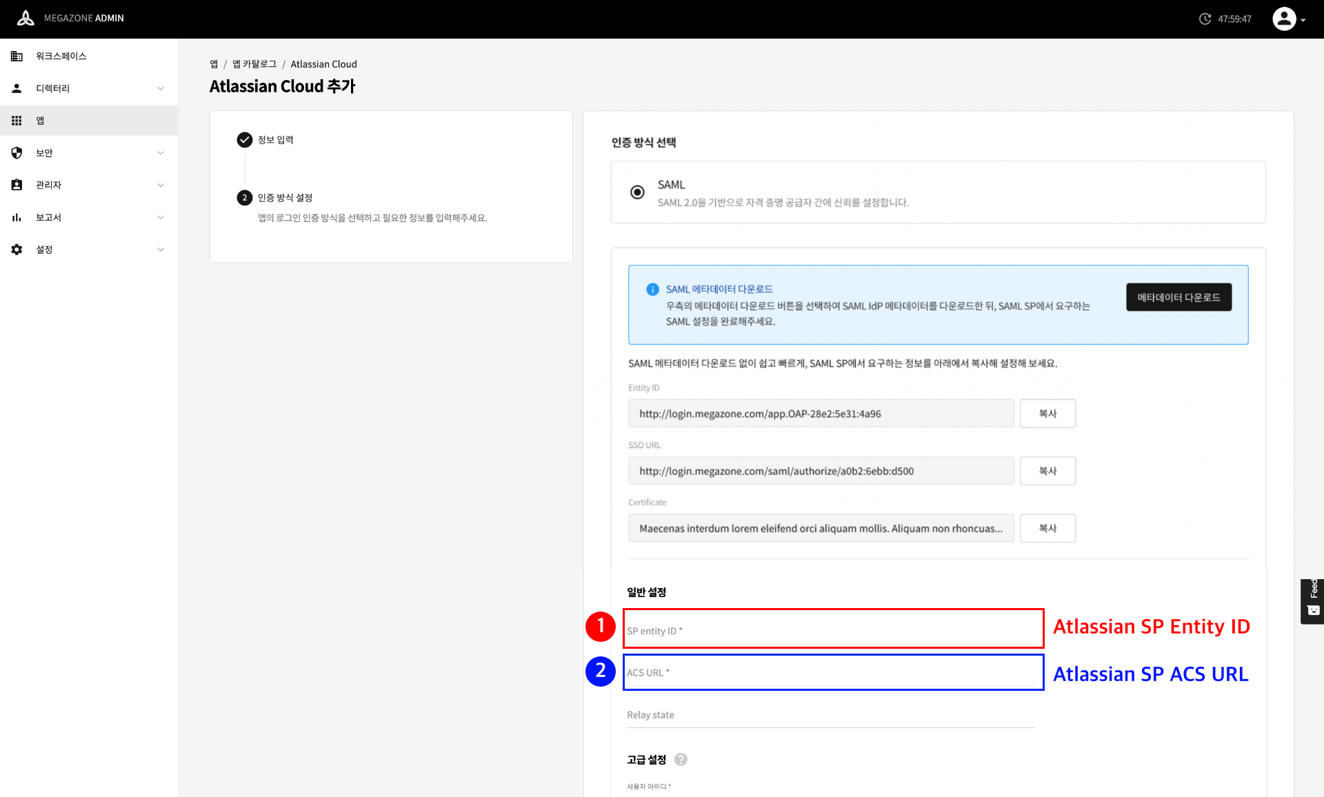Screen dimensions: 1324x797
Task: Focus the ACS URL input
Action: click(833, 672)
